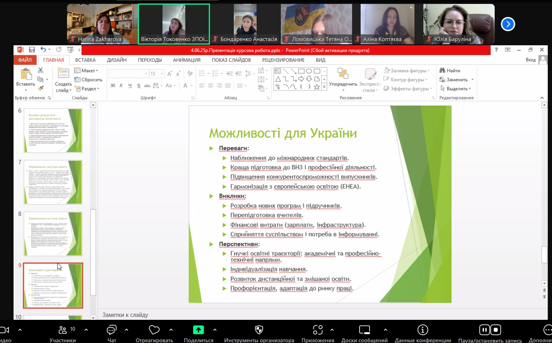Click the green Поделиться share screen icon
552x343 pixels.
[x=198, y=330]
